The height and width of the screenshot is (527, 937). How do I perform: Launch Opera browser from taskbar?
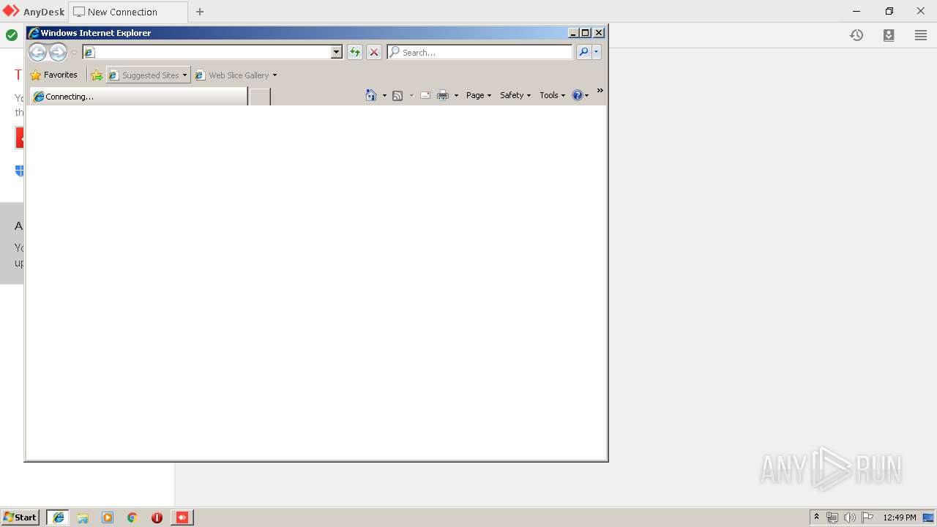tap(157, 517)
